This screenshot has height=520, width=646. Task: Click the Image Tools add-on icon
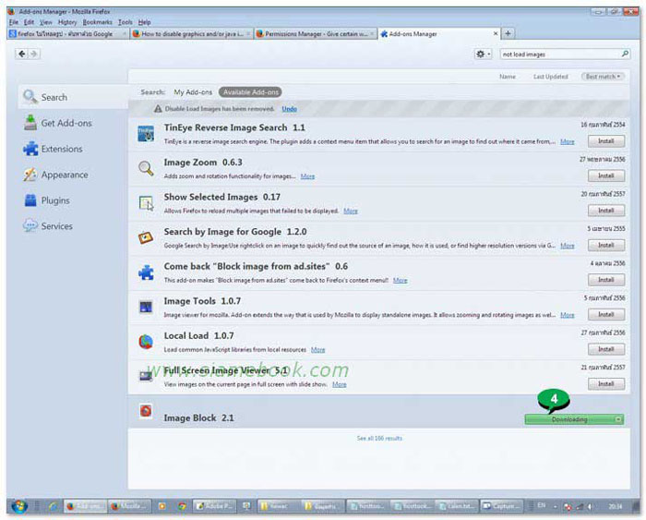click(146, 308)
